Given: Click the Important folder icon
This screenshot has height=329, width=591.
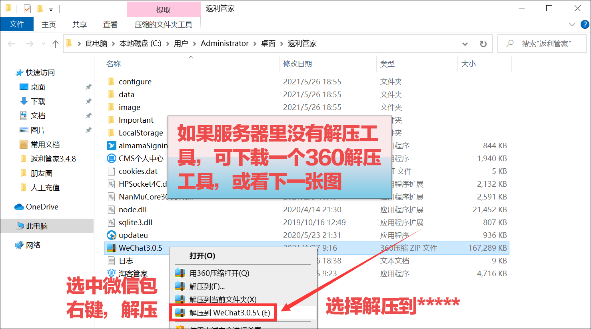Looking at the screenshot, I should pos(112,120).
